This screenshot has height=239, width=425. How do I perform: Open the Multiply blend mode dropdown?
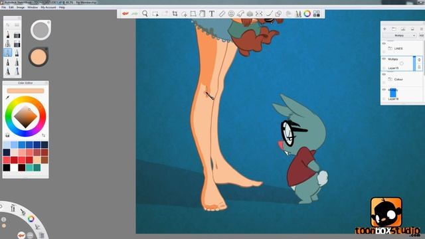click(x=400, y=35)
